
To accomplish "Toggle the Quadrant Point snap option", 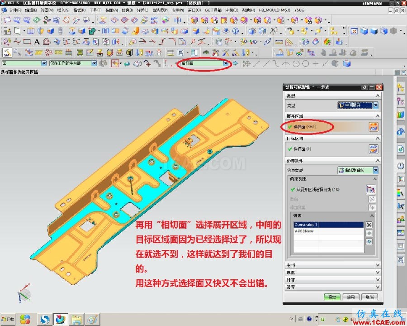I will coord(306,63).
